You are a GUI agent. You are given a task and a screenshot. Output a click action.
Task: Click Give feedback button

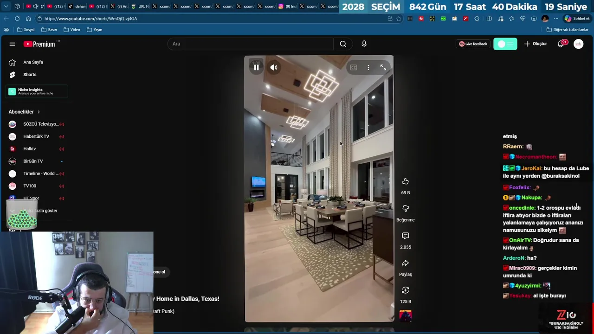[x=473, y=44]
